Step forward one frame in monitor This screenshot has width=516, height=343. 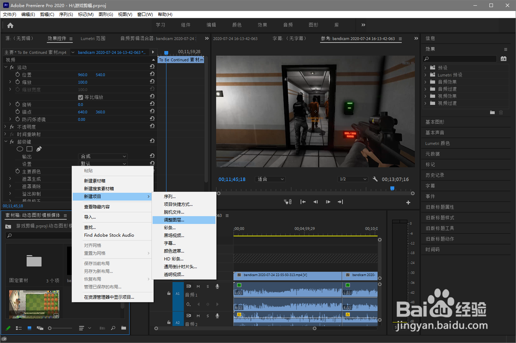click(328, 202)
